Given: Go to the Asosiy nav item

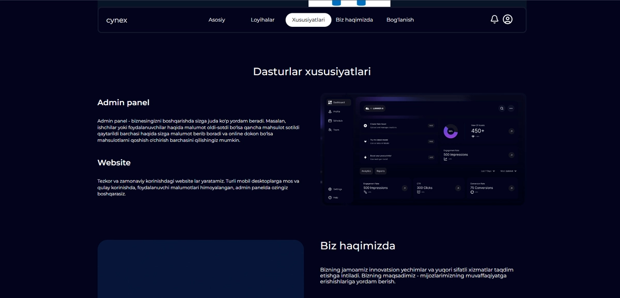Looking at the screenshot, I should click(x=216, y=20).
